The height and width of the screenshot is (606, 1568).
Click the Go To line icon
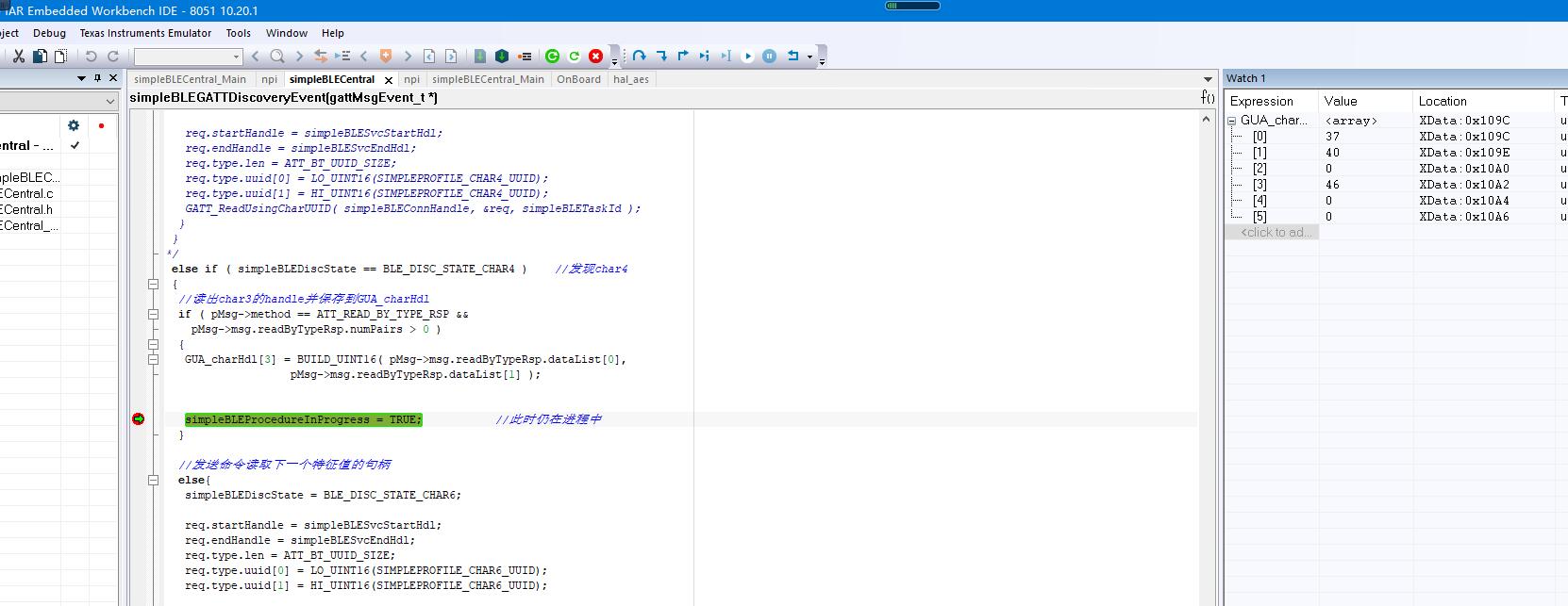point(342,57)
